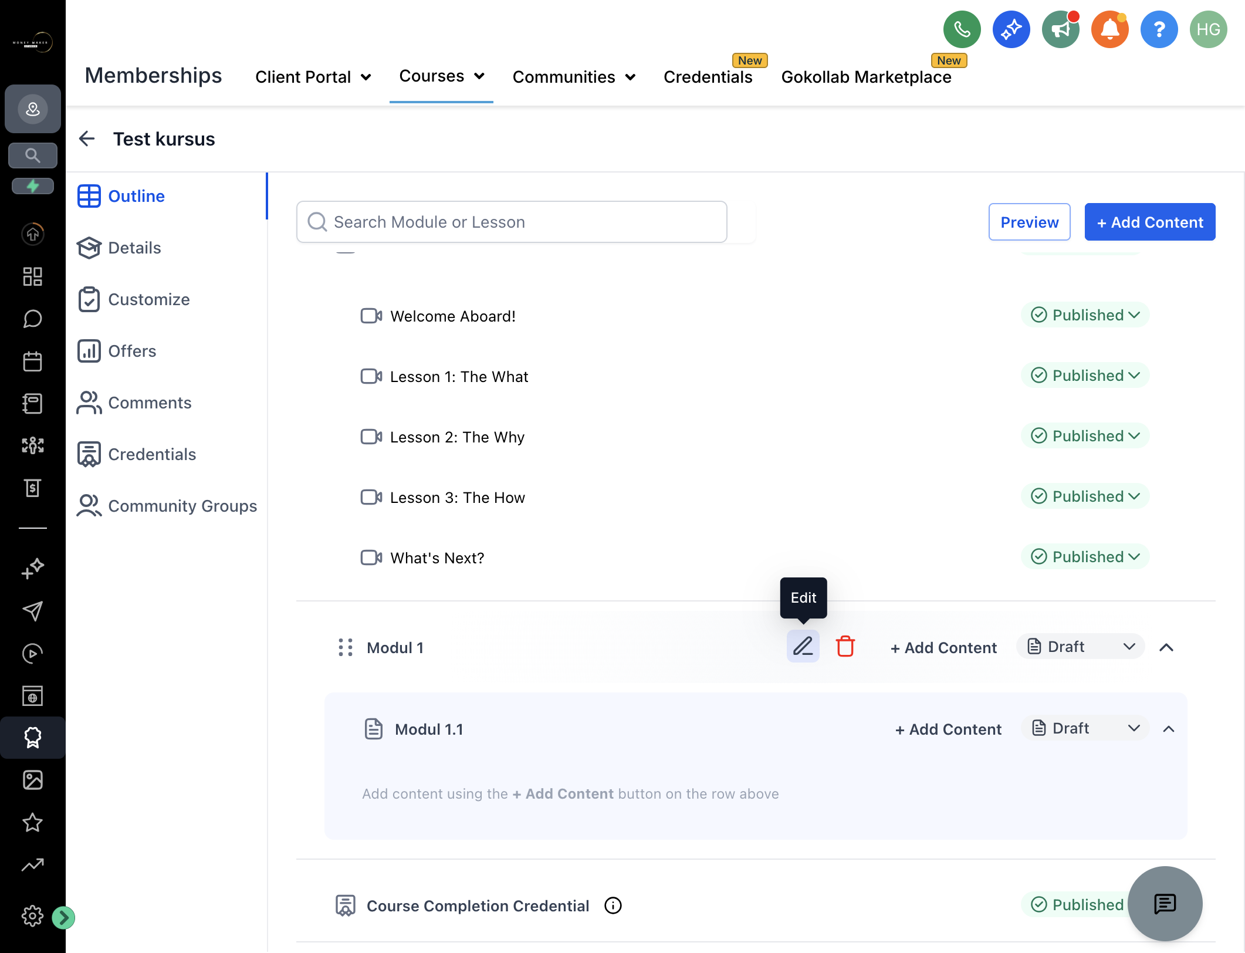This screenshot has height=953, width=1245.
Task: Click the search icon in left sidebar
Action: [x=33, y=156]
